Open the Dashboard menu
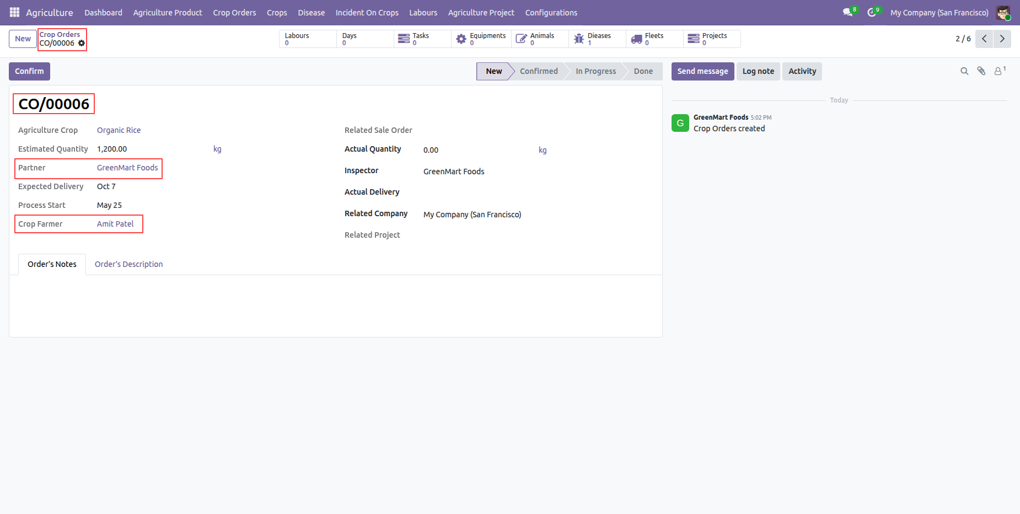 coord(103,12)
